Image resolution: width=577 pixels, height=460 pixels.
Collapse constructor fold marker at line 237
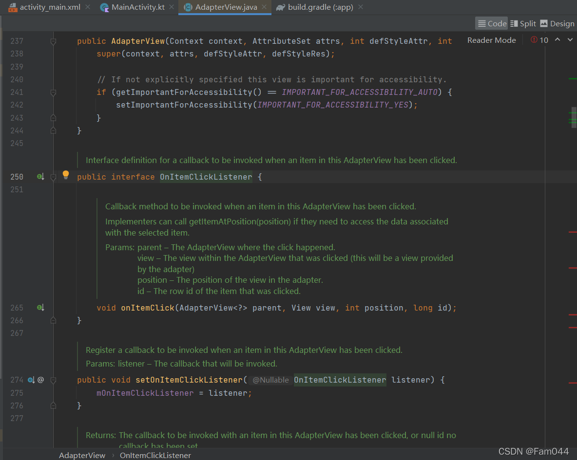[53, 41]
